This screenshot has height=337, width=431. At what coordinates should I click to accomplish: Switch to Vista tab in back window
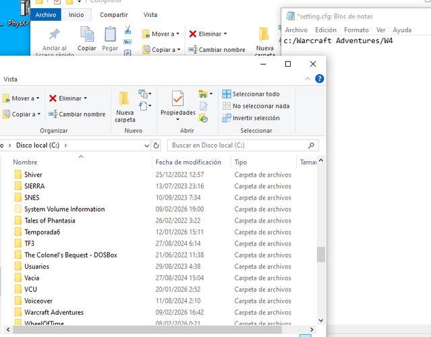click(150, 15)
